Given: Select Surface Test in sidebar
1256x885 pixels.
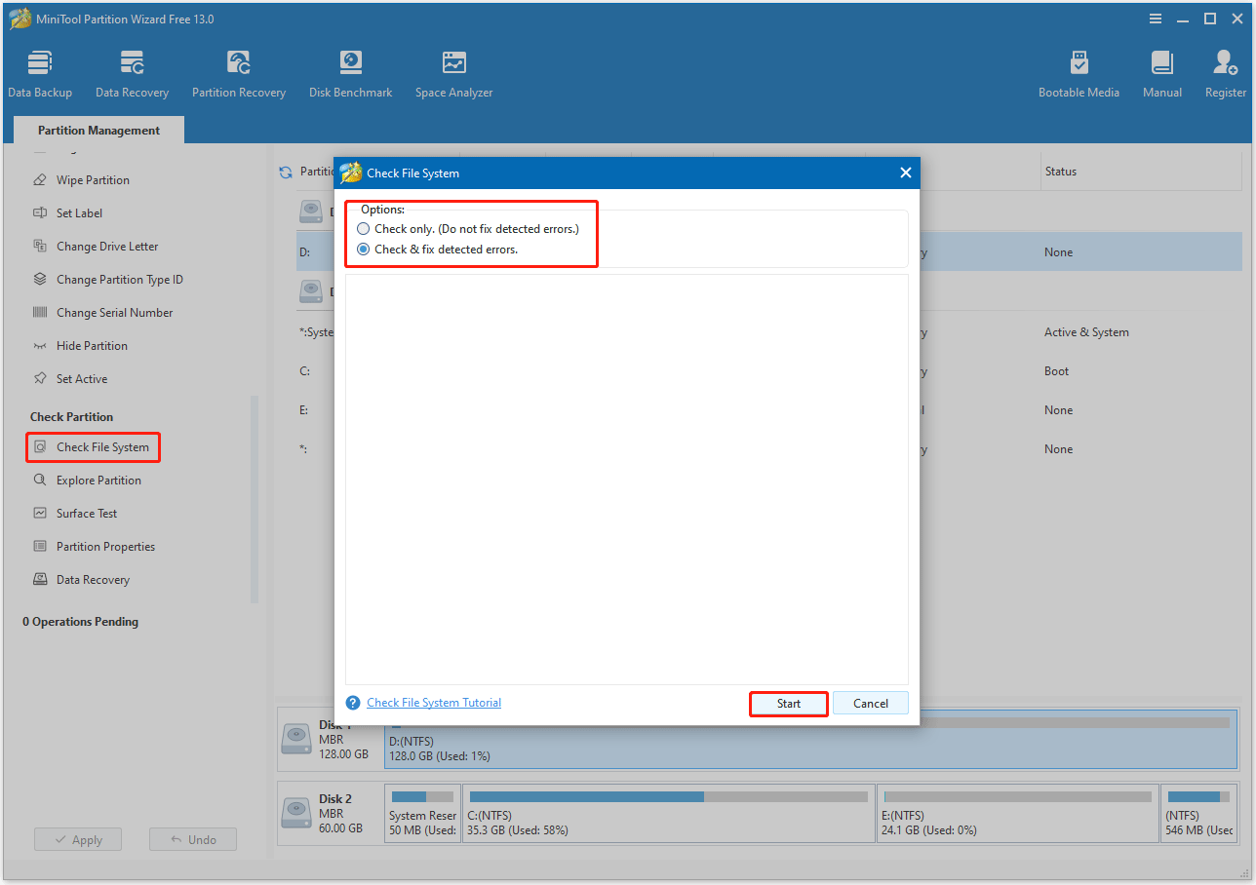Looking at the screenshot, I should [x=86, y=513].
